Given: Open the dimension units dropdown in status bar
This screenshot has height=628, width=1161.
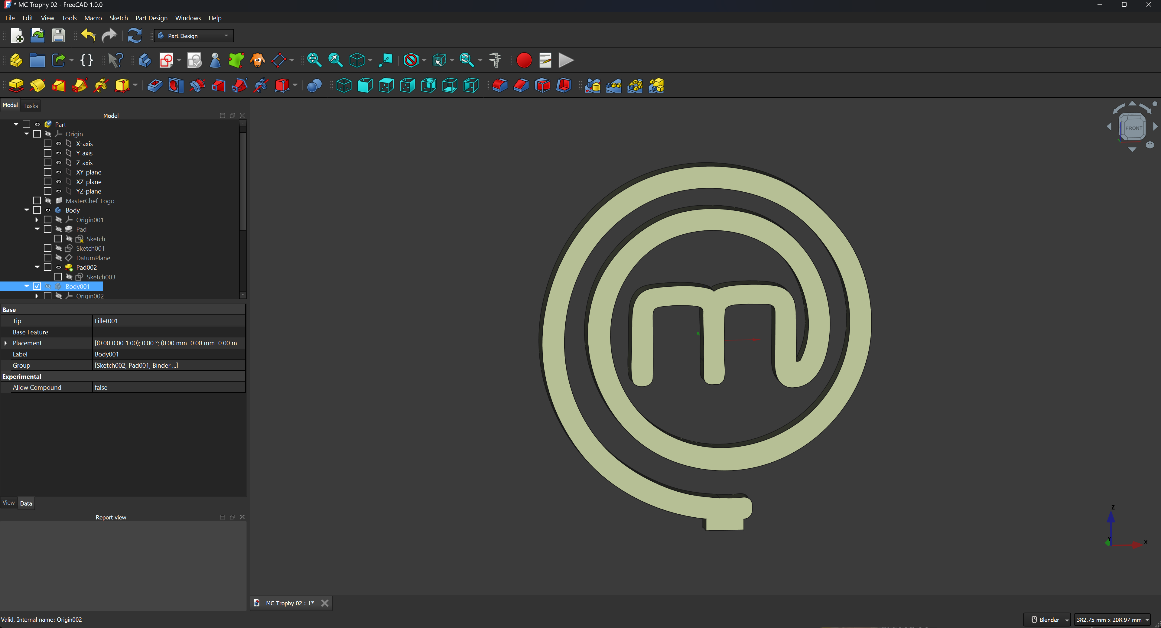Looking at the screenshot, I should (1112, 620).
